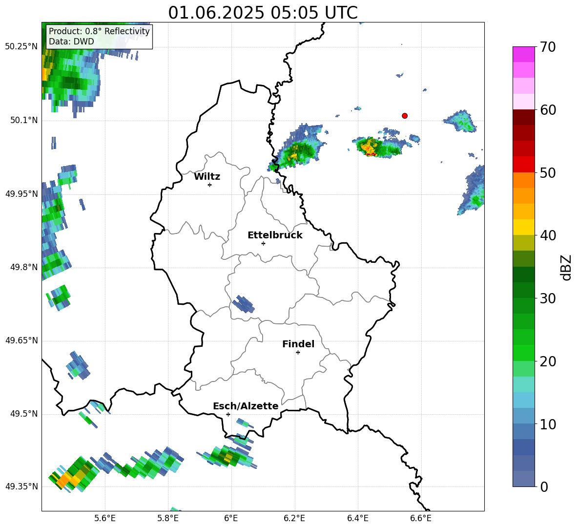
Task: Click the colorbar tick value 10
Action: (x=548, y=424)
